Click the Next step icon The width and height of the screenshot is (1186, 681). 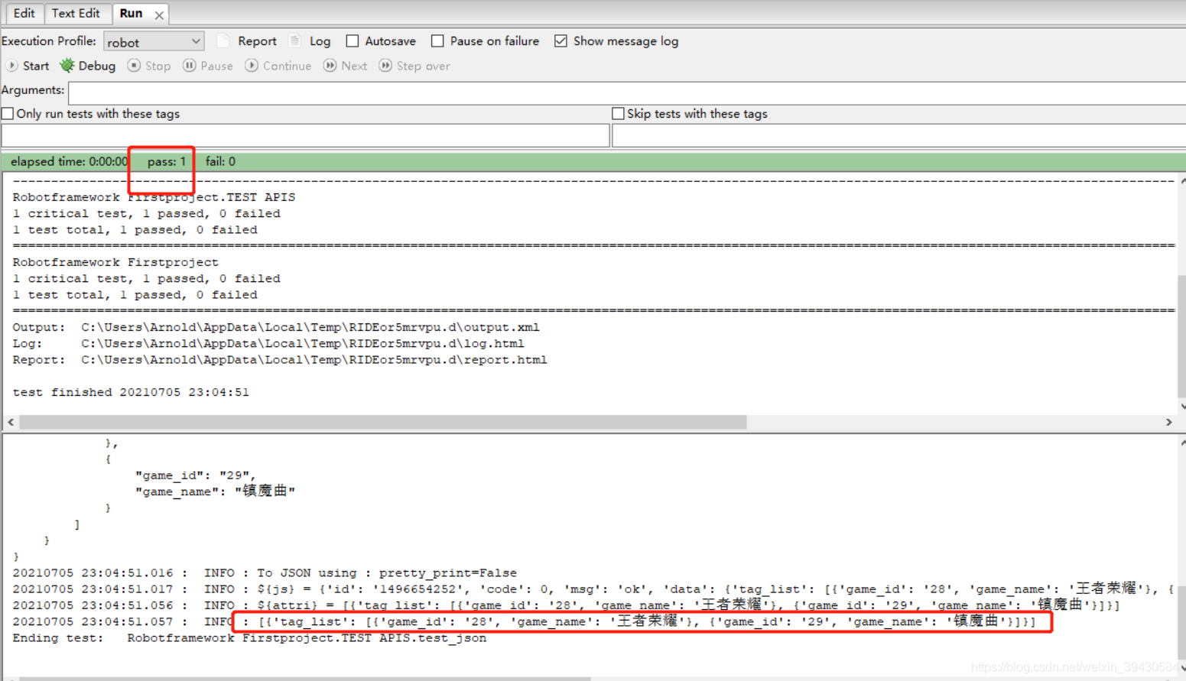tap(345, 66)
